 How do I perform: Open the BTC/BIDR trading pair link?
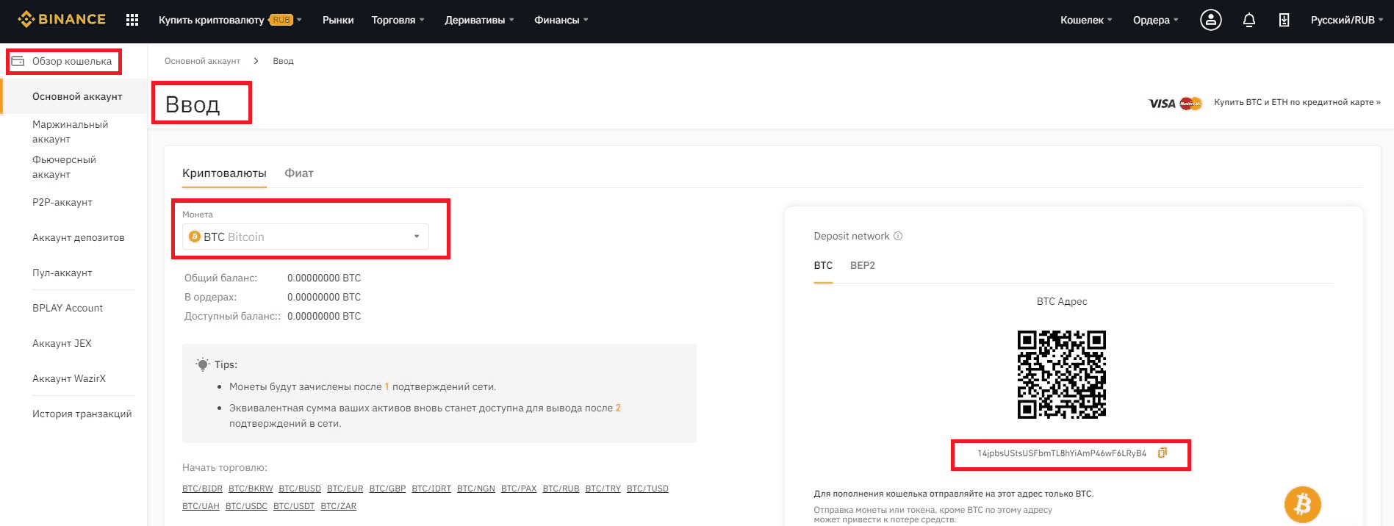tap(202, 489)
